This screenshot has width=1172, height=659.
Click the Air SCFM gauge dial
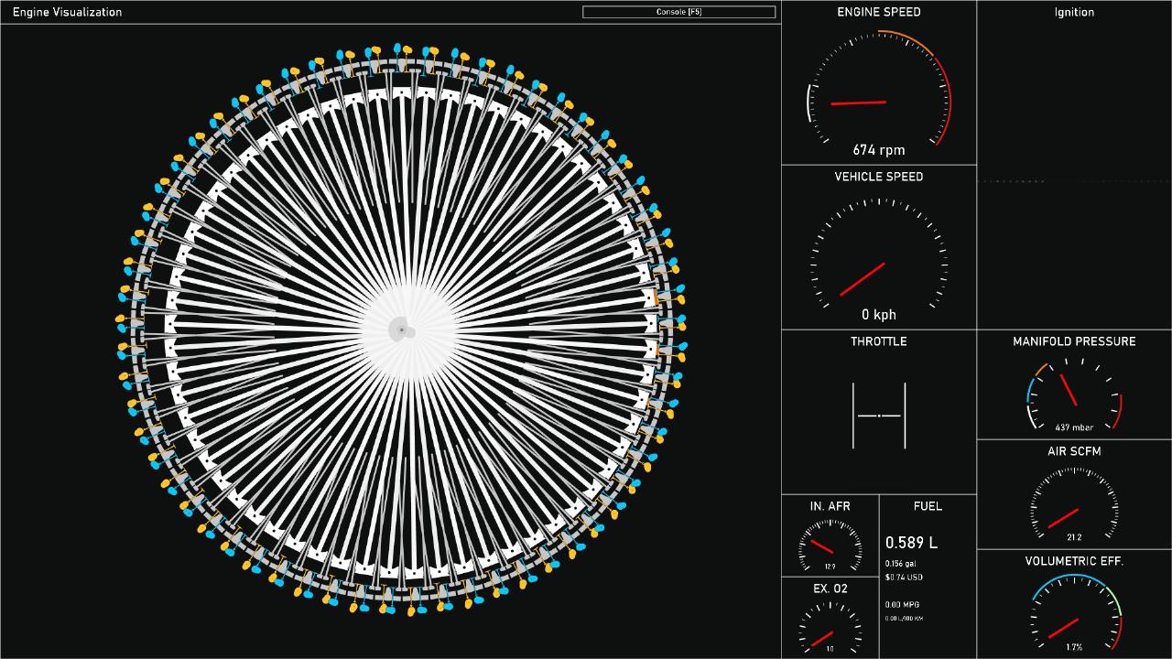[1074, 505]
